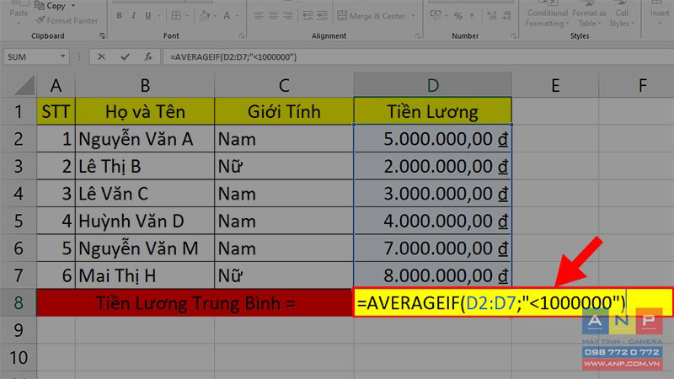Open the Name Box dropdown showing SUM

coord(62,56)
